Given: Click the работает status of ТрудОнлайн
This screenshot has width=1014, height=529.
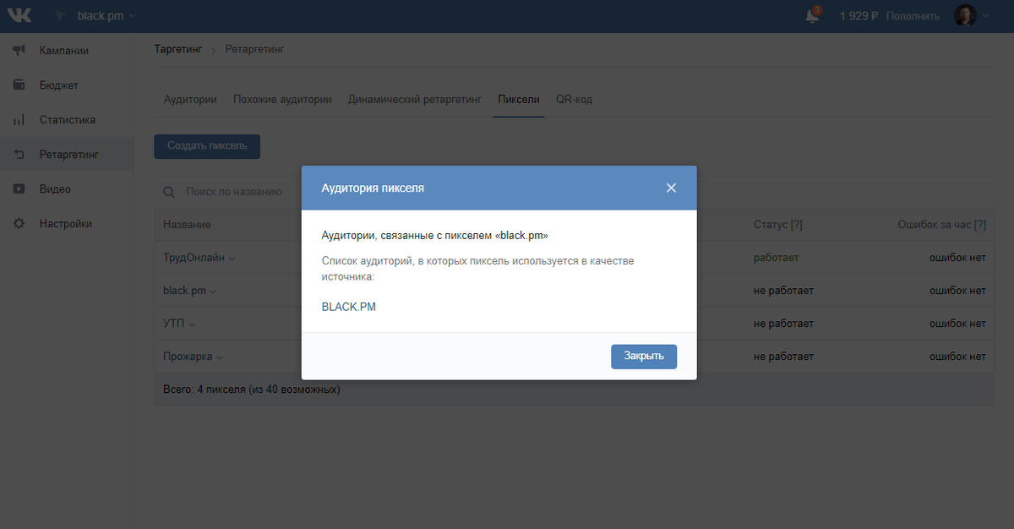Looking at the screenshot, I should [777, 258].
